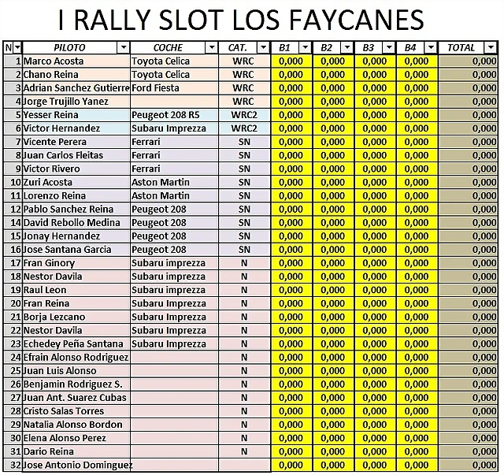Expand the CAT. column filter arrow
This screenshot has width=504, height=475.
click(263, 48)
